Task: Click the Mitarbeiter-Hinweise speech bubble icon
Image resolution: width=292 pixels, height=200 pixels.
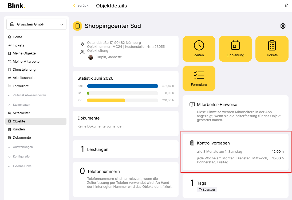Action: (x=192, y=105)
